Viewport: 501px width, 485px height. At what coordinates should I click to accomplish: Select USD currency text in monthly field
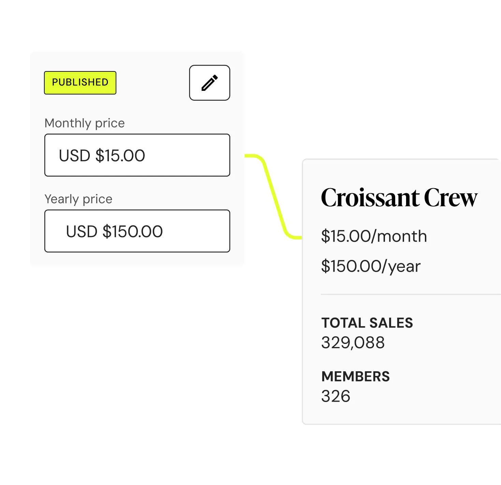coord(74,156)
